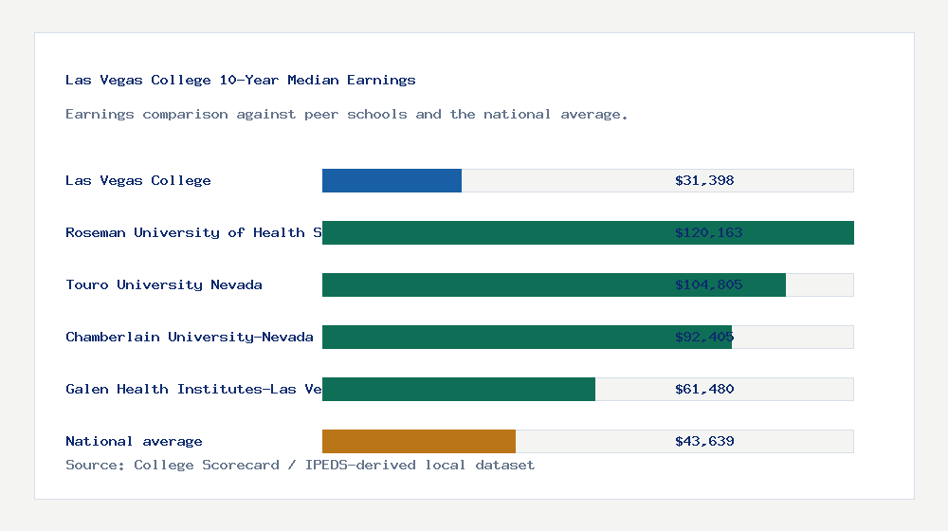The width and height of the screenshot is (948, 531).
Task: Click the "Chamberlain University-Nevada" row label
Action: pos(190,337)
